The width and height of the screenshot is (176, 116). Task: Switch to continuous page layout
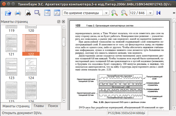click(47, 13)
